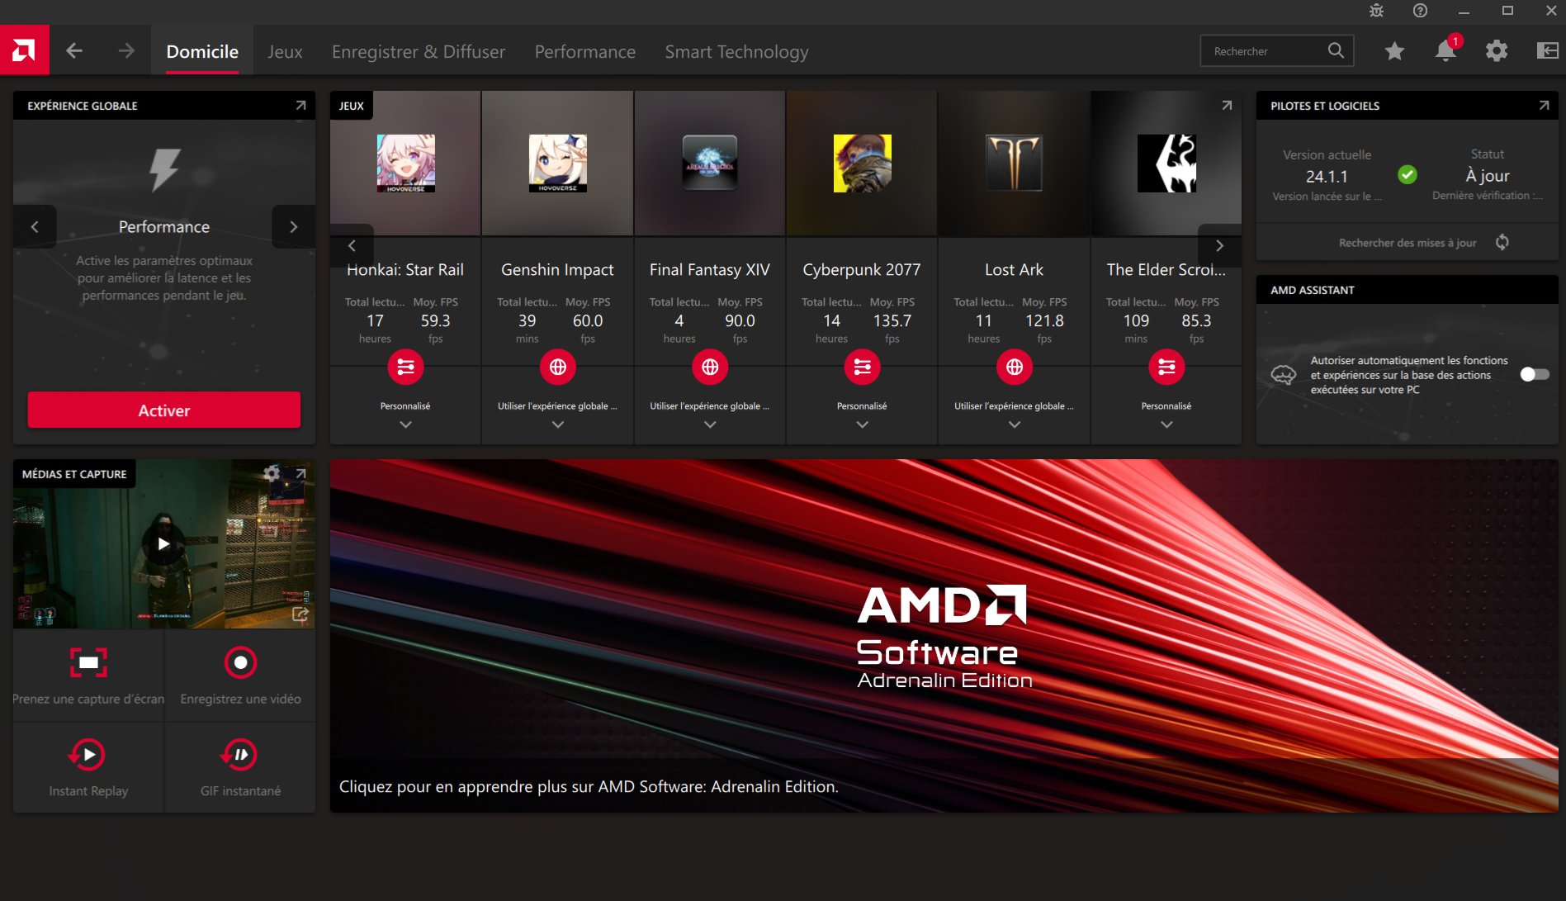Click the AMD logo home icon

tap(25, 50)
